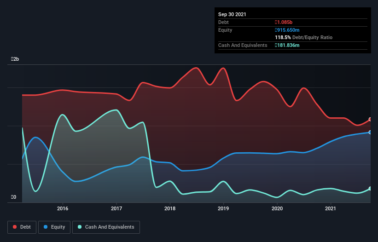Click the 2020 x-axis label
Viewport: 378px width, 242px height.
coord(277,208)
